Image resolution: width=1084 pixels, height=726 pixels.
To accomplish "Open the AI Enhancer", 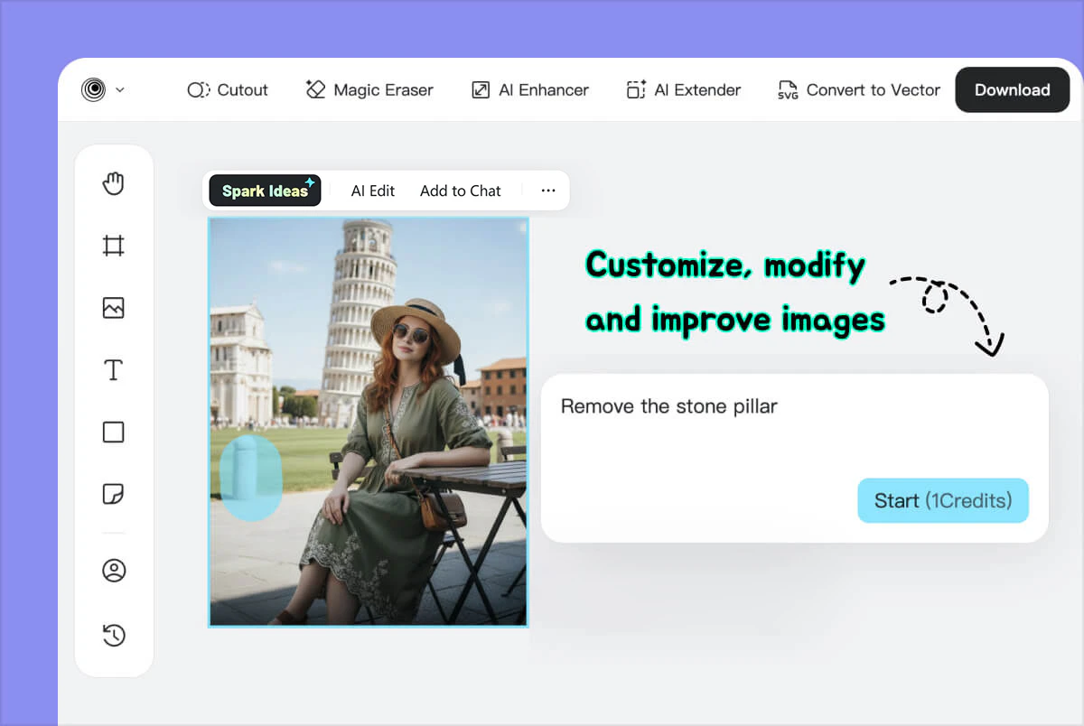I will pyautogui.click(x=529, y=89).
